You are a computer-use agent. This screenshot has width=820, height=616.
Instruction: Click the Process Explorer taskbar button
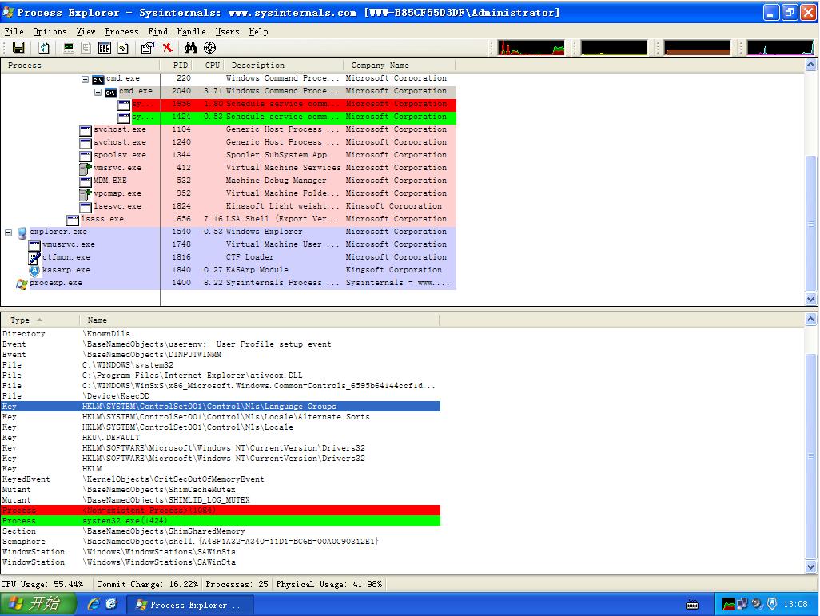(190, 605)
